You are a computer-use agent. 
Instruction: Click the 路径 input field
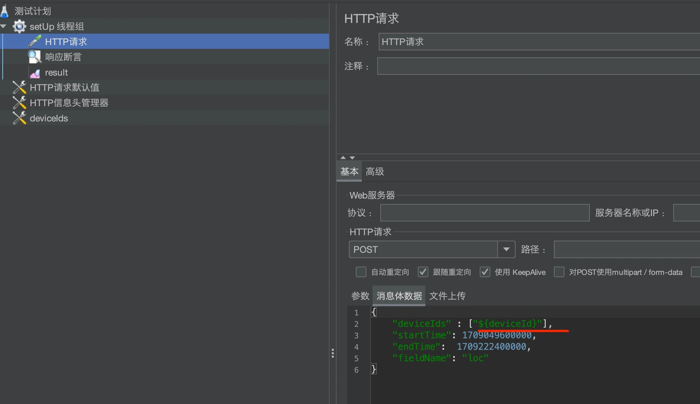pos(627,250)
